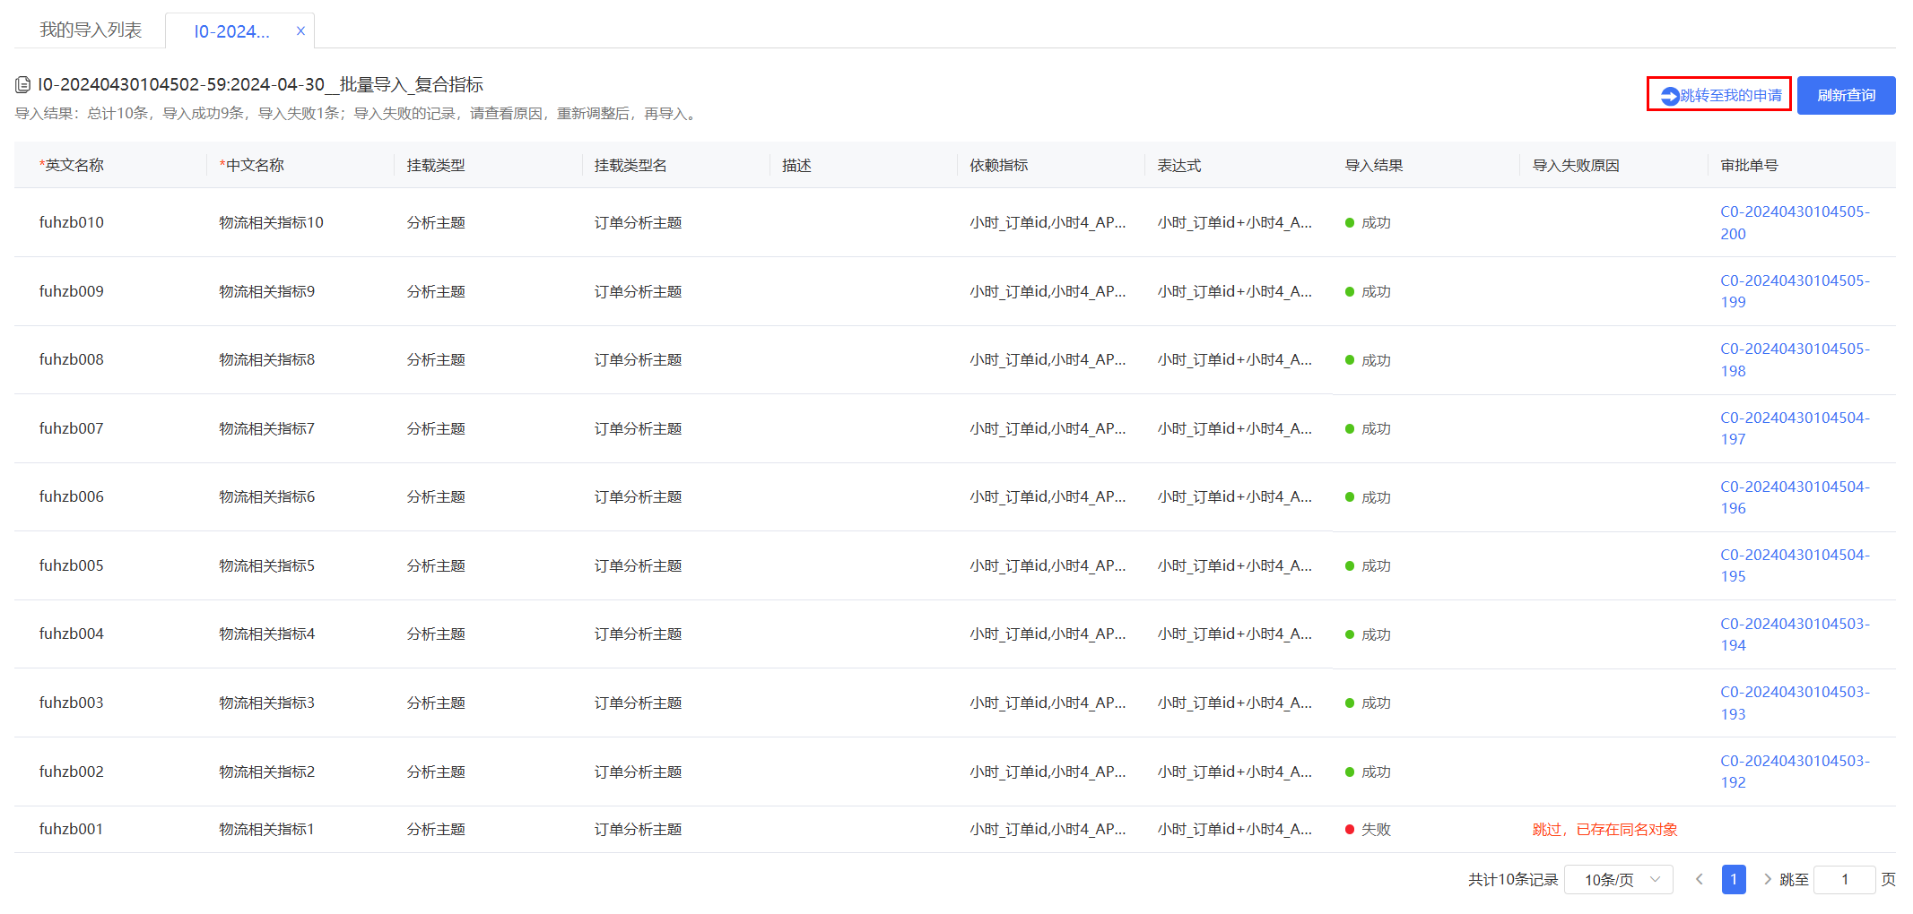This screenshot has height=914, width=1913.
Task: Select the fuhzb002 cell
Action: [72, 772]
